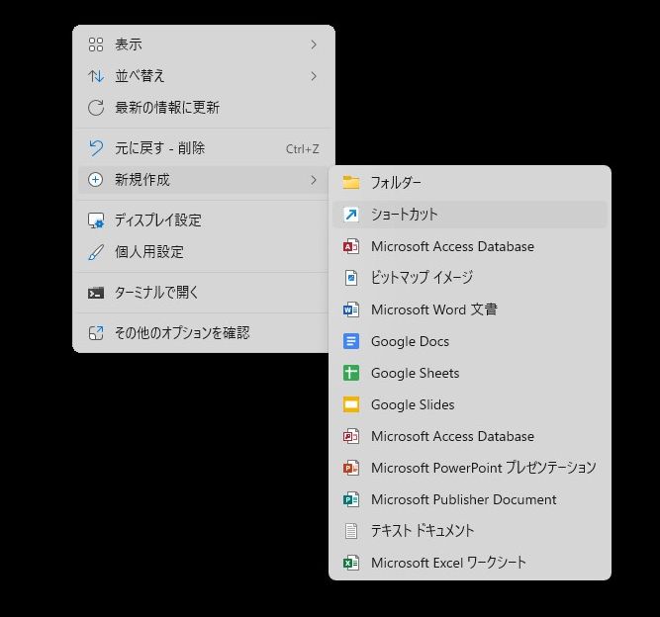Viewport: 660px width, 617px height.
Task: Select 元に戻す - 削除 menu entry
Action: click(x=160, y=148)
